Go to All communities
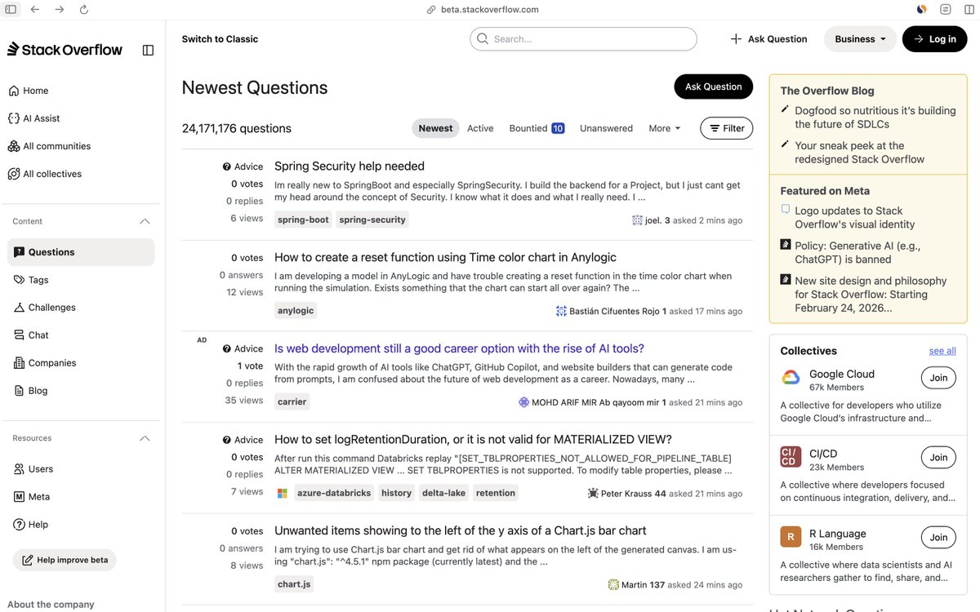980x612 pixels. point(49,146)
